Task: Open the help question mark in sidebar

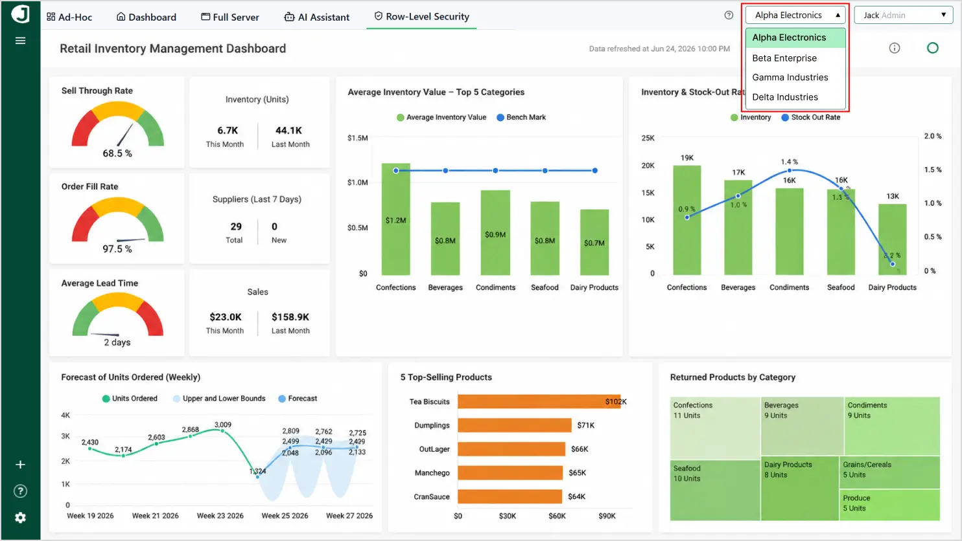Action: [21, 491]
